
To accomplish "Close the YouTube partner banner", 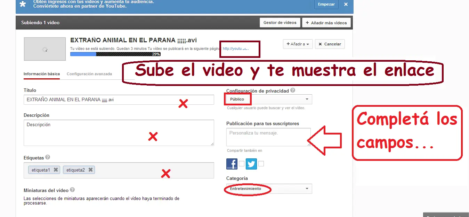I will (346, 4).
